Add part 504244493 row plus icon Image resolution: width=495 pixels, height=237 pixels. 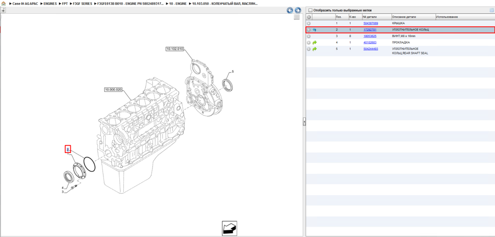point(309,49)
